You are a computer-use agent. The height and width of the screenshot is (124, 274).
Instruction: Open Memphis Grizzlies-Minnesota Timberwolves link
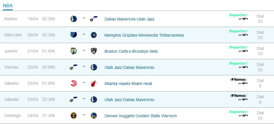point(144,35)
